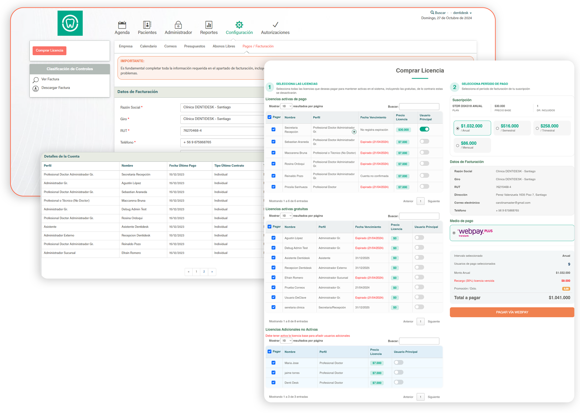Switch to the Presupuestos tab
580x413 pixels.
[195, 46]
